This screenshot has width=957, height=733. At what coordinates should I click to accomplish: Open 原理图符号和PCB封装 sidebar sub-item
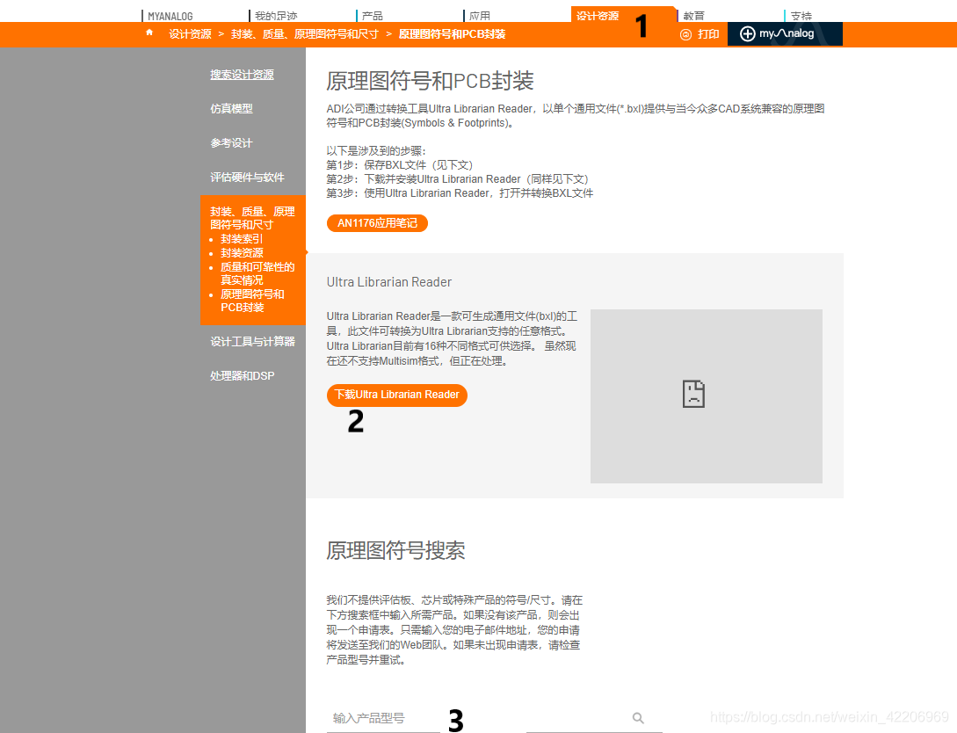[252, 301]
